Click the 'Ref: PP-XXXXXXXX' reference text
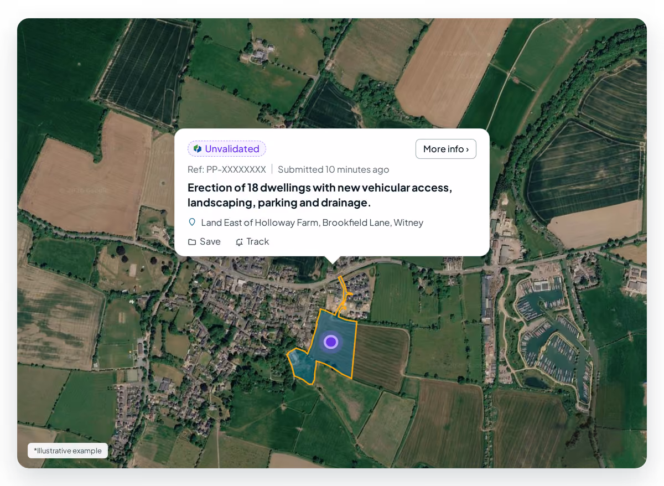Screen dimensions: 664x486 (x=227, y=169)
